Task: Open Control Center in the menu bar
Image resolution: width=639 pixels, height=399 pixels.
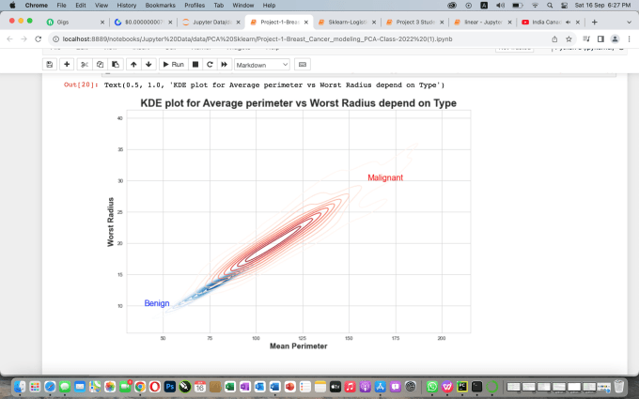Action: [x=564, y=6]
